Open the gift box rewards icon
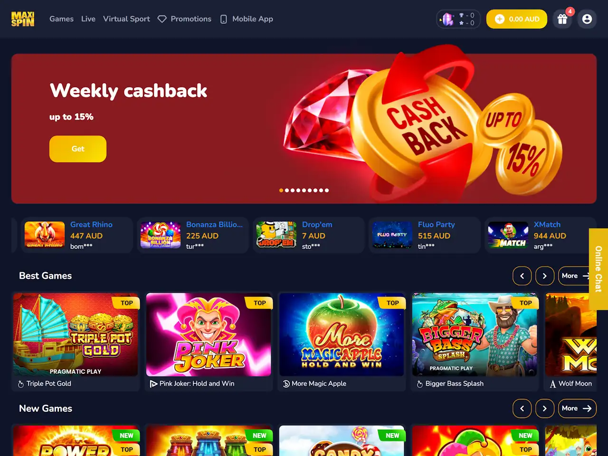The width and height of the screenshot is (608, 456). (x=562, y=19)
